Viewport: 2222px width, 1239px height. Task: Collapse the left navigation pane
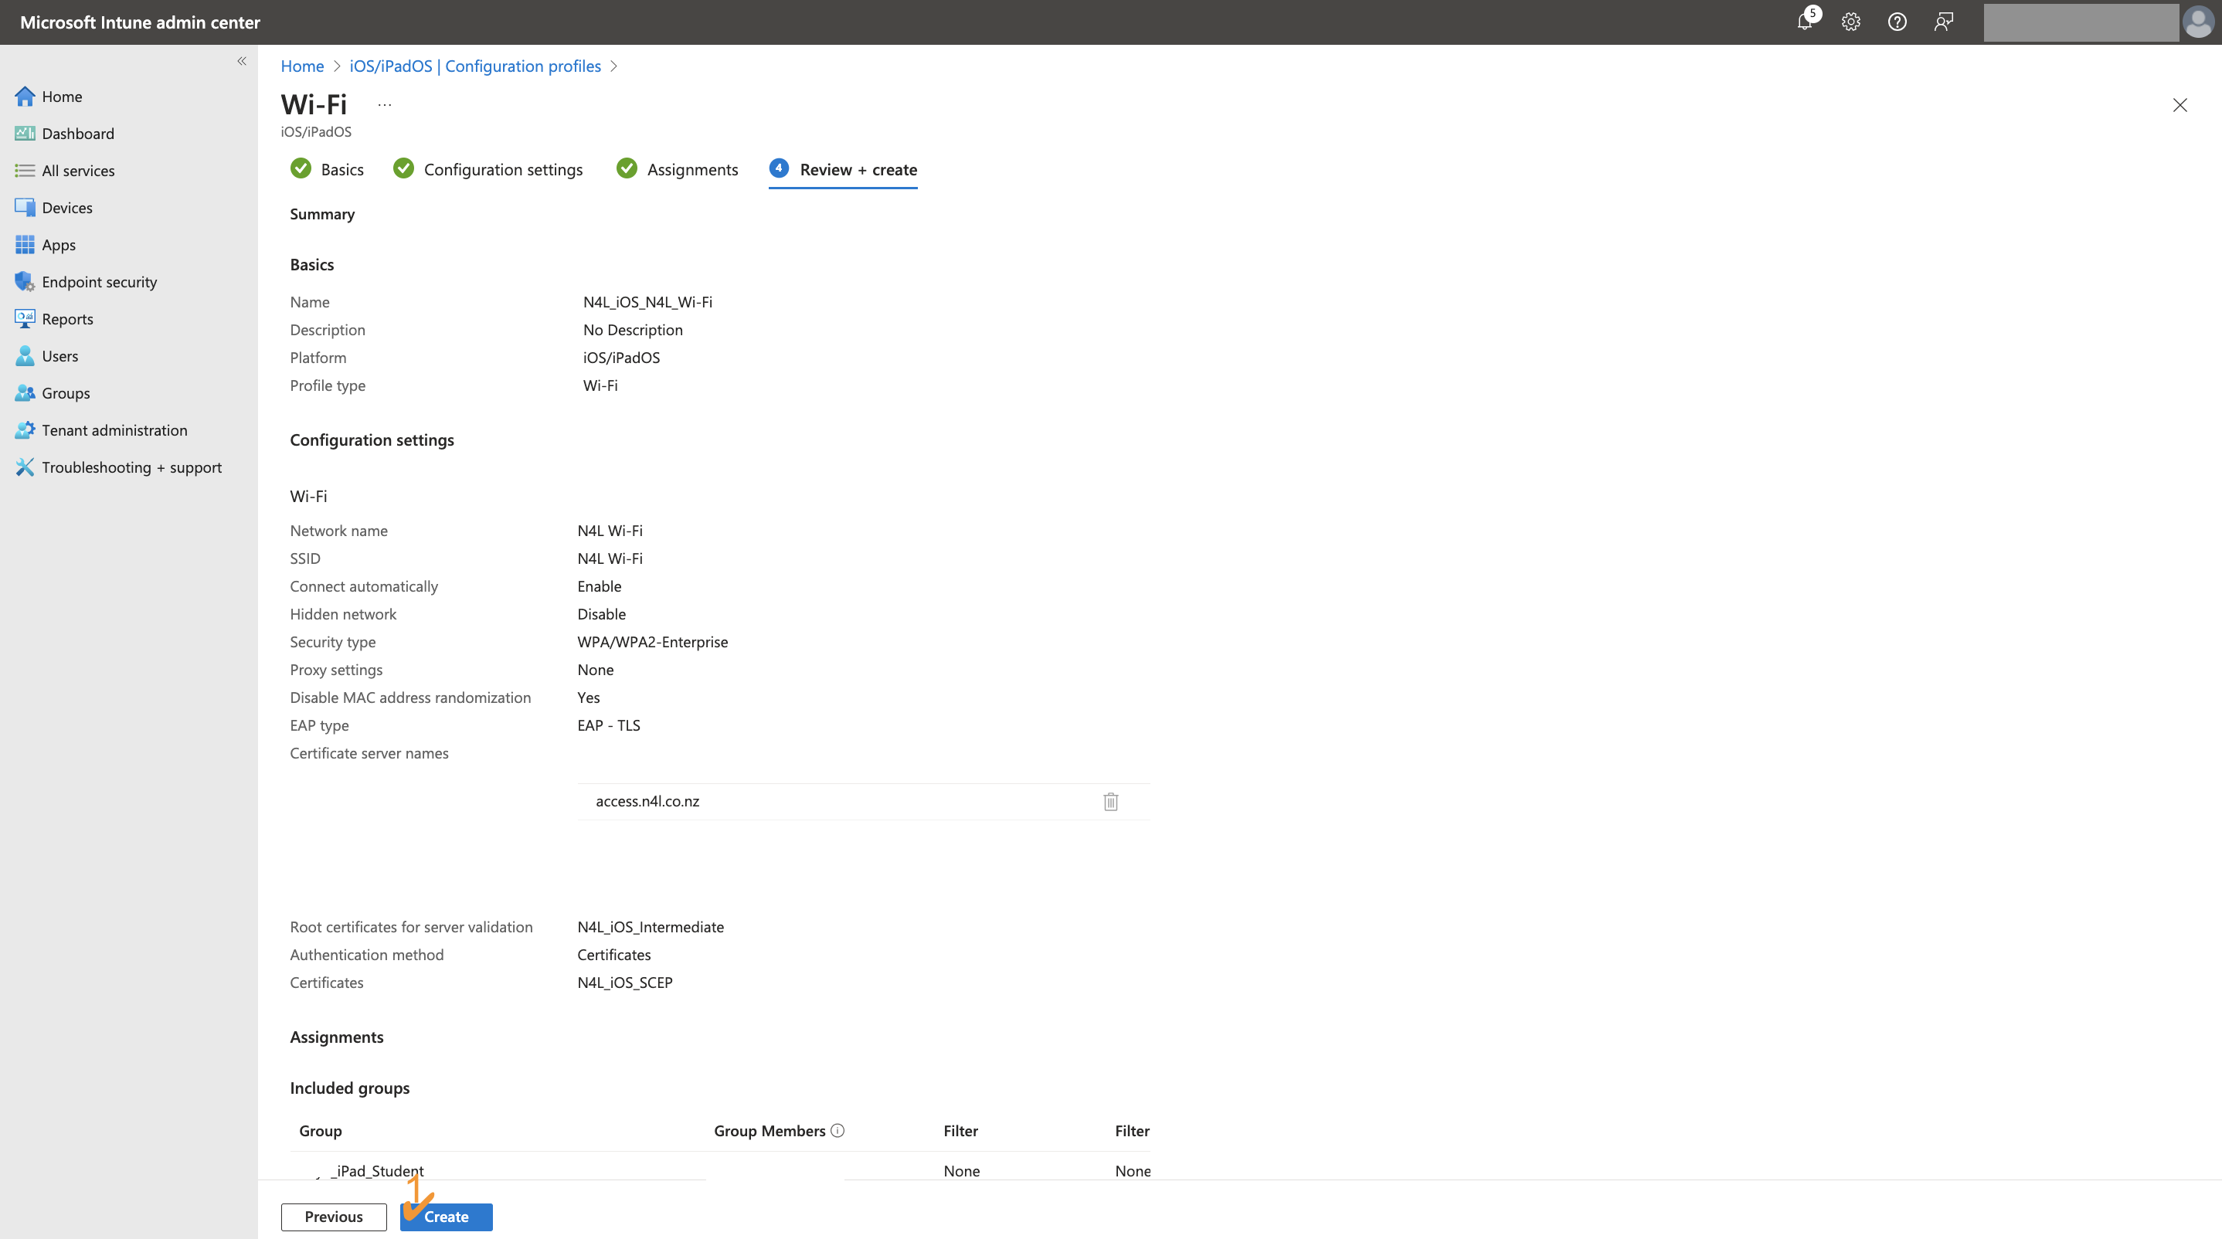[x=242, y=60]
